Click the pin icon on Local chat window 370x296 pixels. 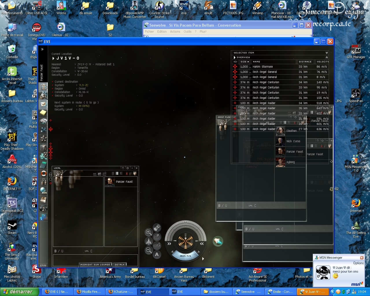(127, 168)
